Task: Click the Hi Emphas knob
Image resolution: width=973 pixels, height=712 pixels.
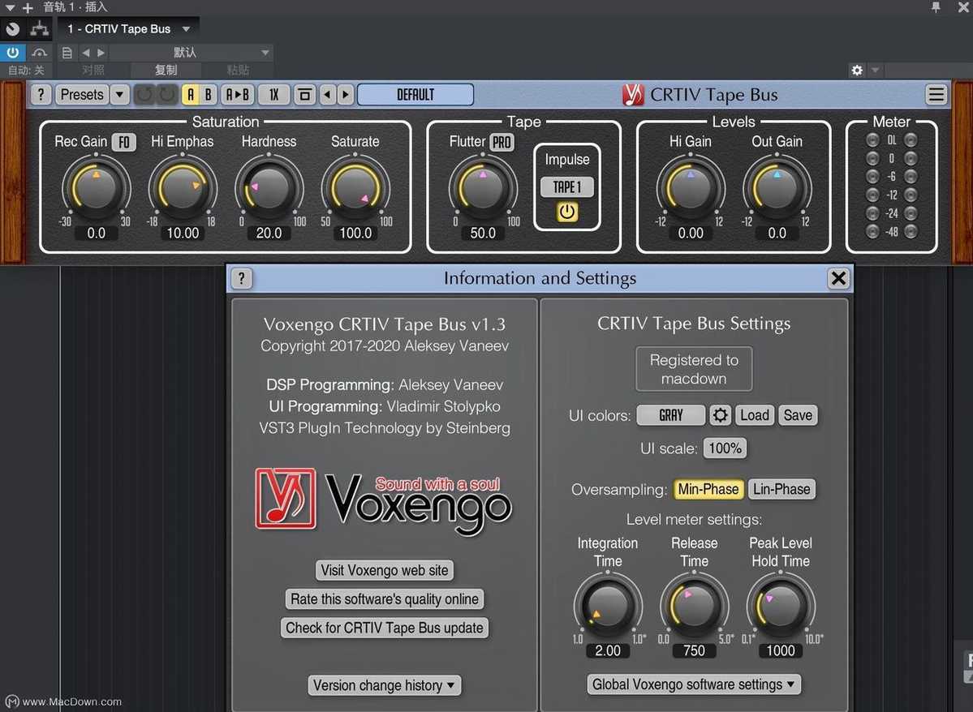Action: pyautogui.click(x=183, y=187)
